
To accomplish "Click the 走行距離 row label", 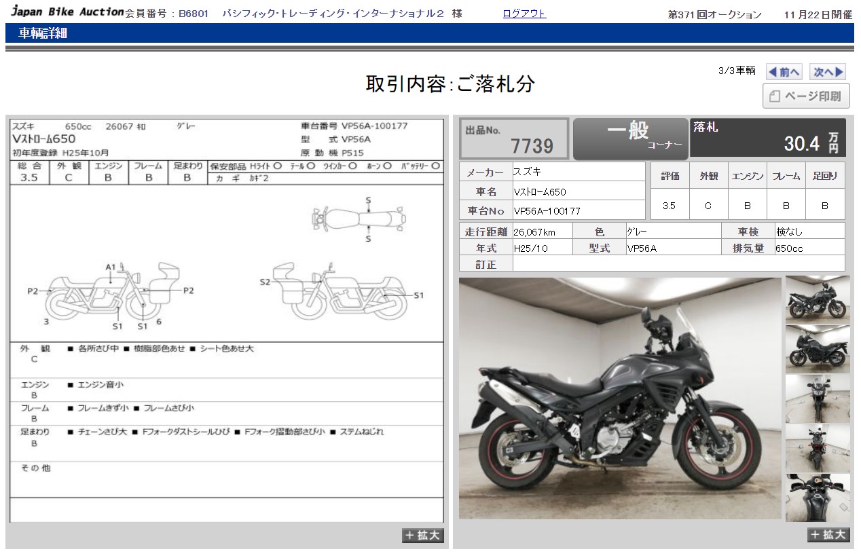I will (486, 232).
